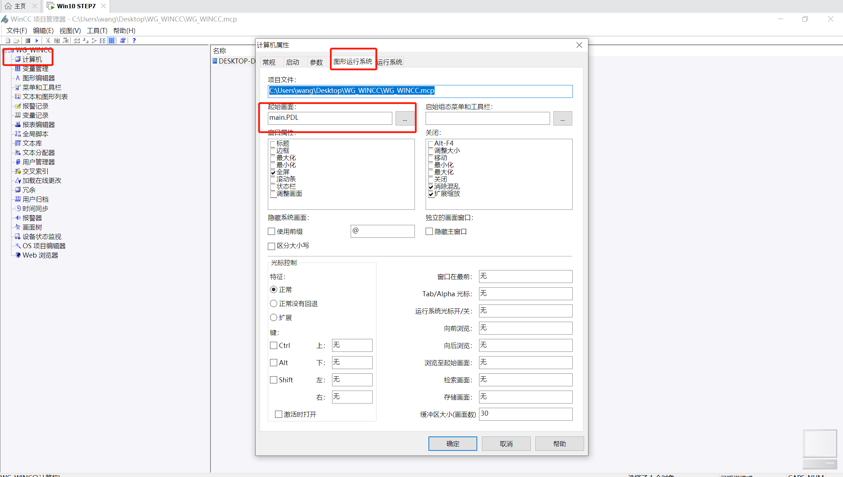This screenshot has height=477, width=843.
Task: Deactivate runtime with stop icon
Action: click(x=28, y=41)
